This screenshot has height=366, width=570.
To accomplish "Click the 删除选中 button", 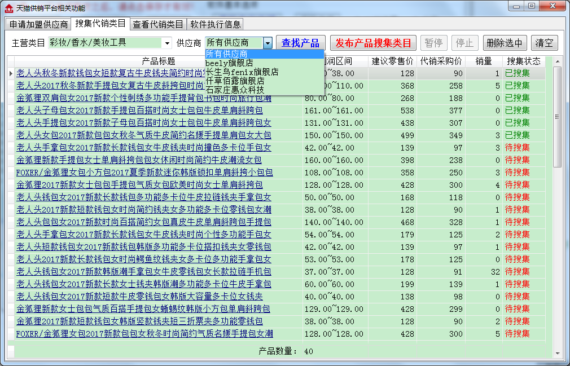I will 505,43.
